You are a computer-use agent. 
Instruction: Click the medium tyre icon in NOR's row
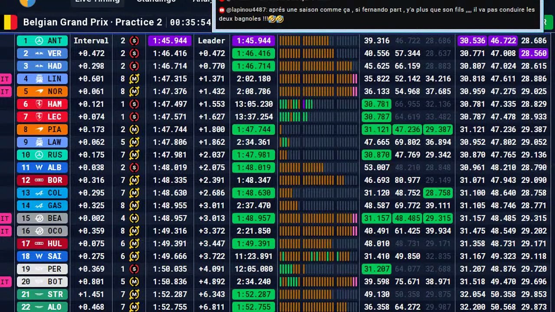click(x=134, y=91)
